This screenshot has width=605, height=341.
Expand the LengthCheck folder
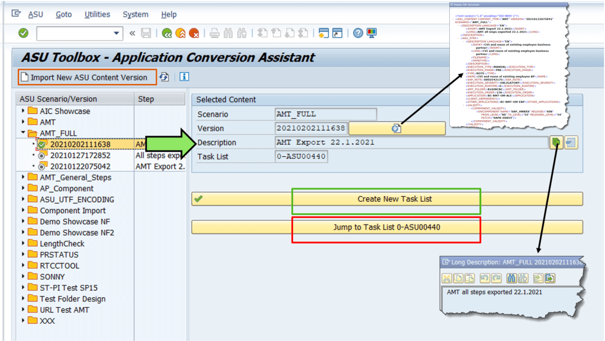pos(23,243)
